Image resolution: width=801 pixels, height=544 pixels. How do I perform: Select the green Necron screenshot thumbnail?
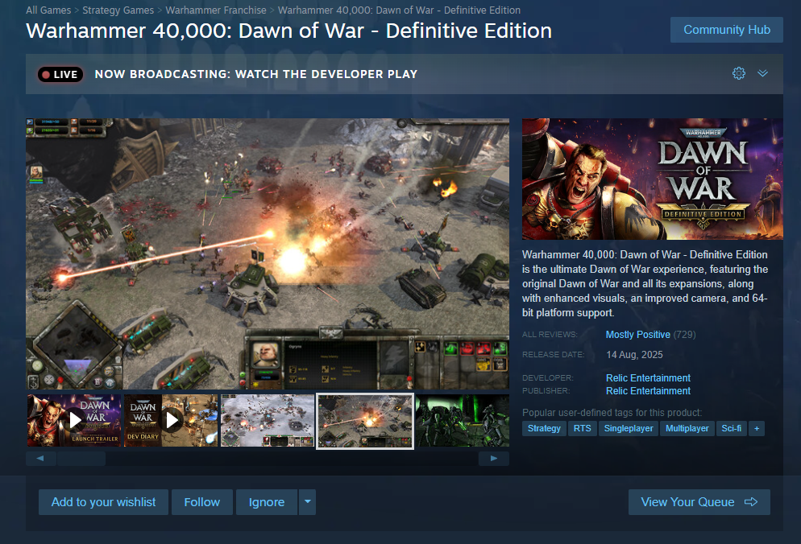[x=463, y=421]
